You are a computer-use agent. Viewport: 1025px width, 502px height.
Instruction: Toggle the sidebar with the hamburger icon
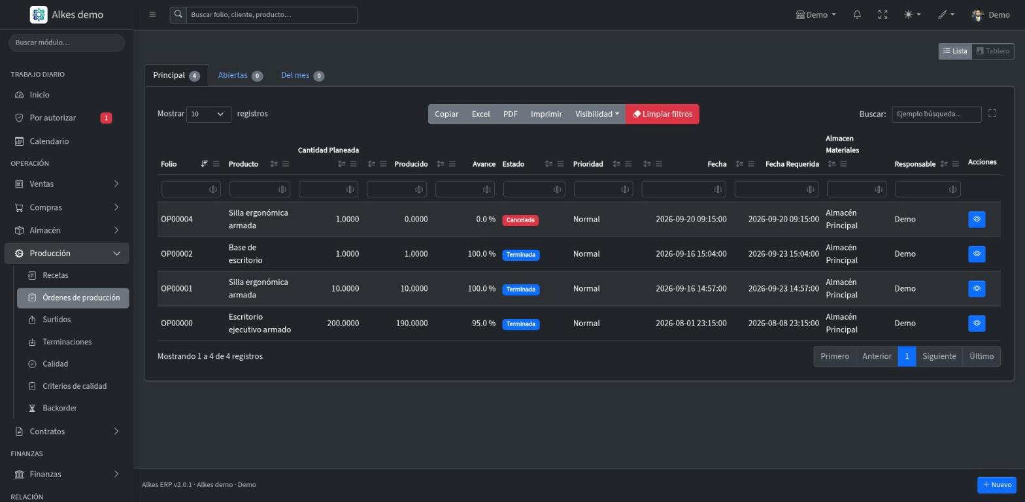tap(152, 14)
